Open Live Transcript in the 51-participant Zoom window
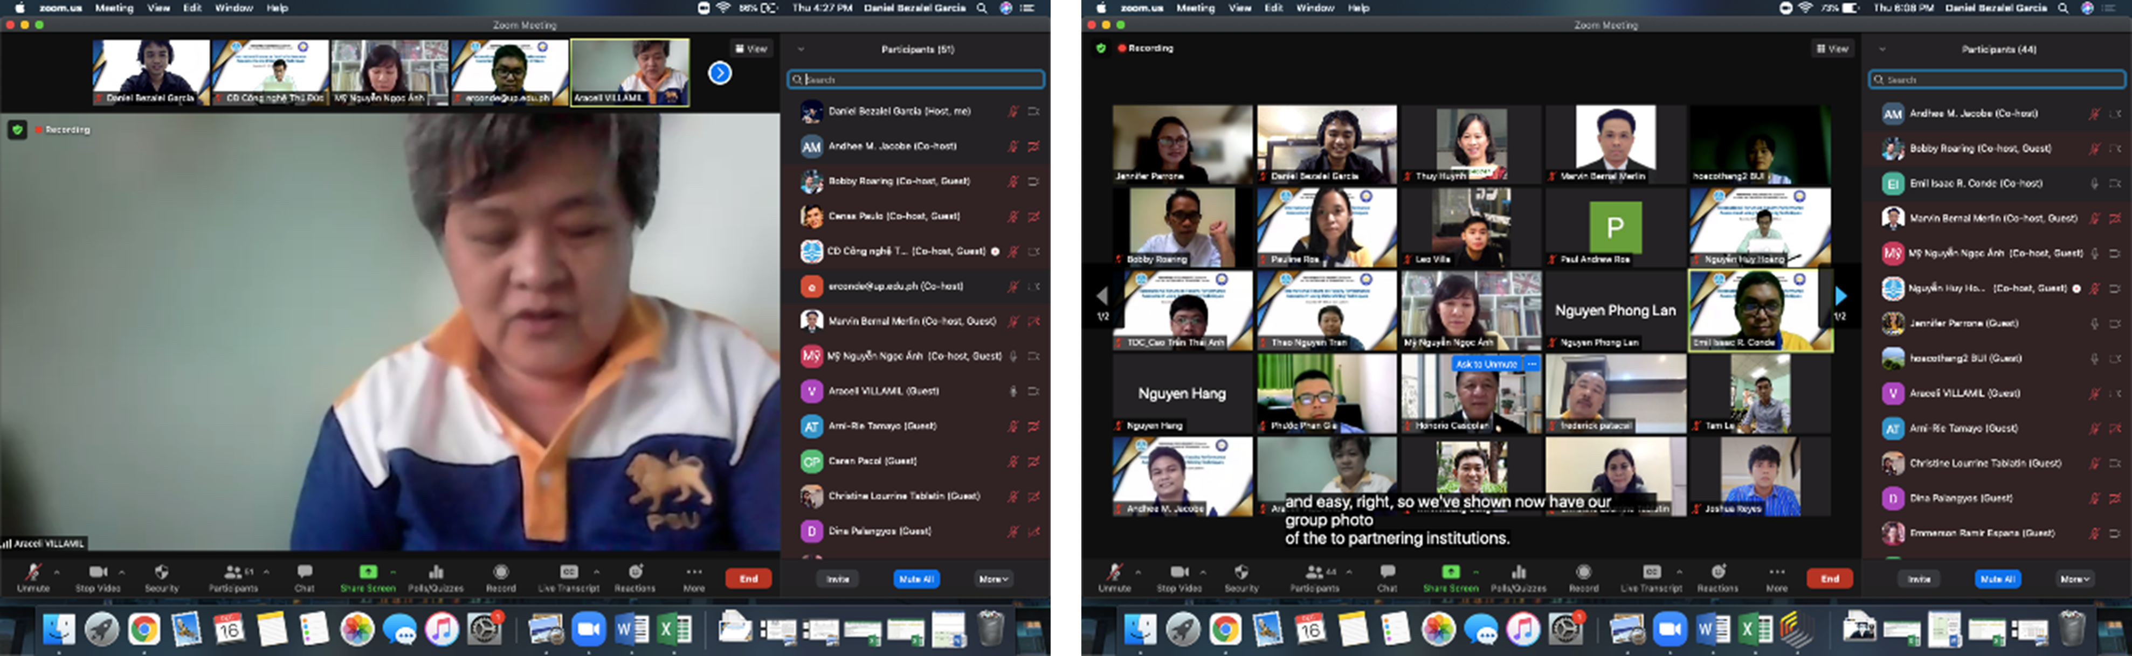The width and height of the screenshot is (2132, 656). [569, 577]
